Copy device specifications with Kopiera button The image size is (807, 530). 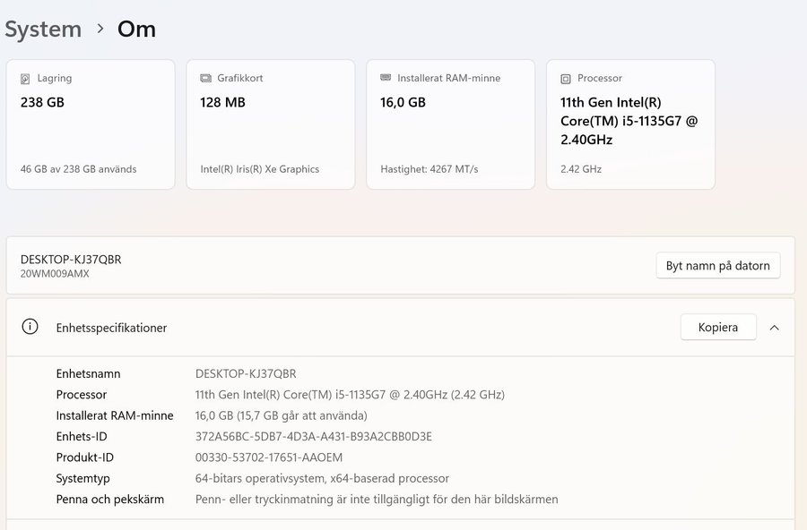click(718, 328)
